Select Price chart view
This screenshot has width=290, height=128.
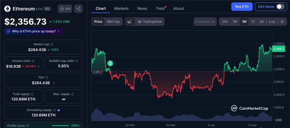pos(98,22)
